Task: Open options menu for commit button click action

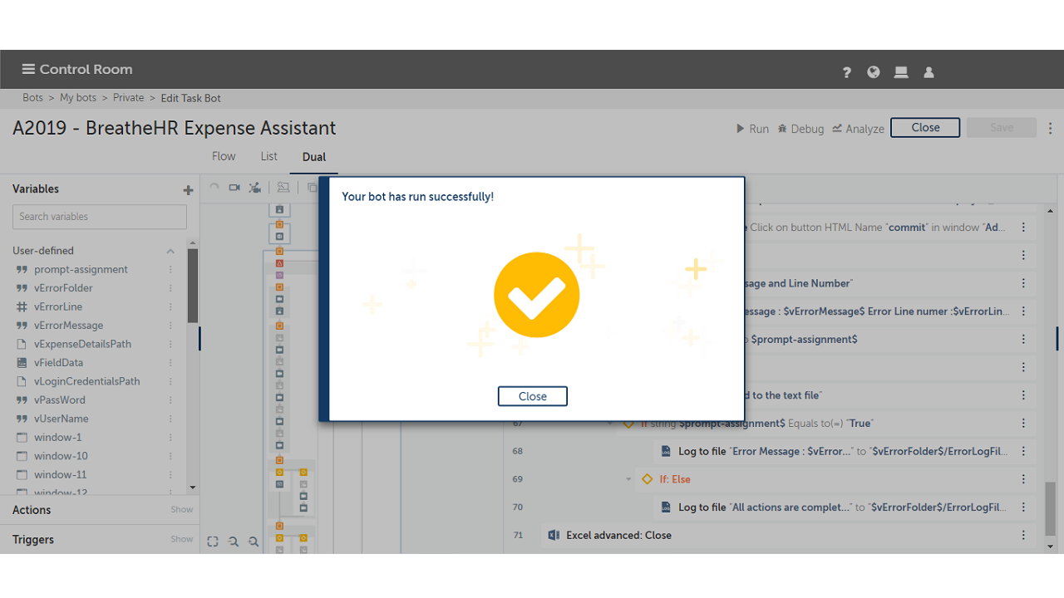Action: [x=1023, y=228]
